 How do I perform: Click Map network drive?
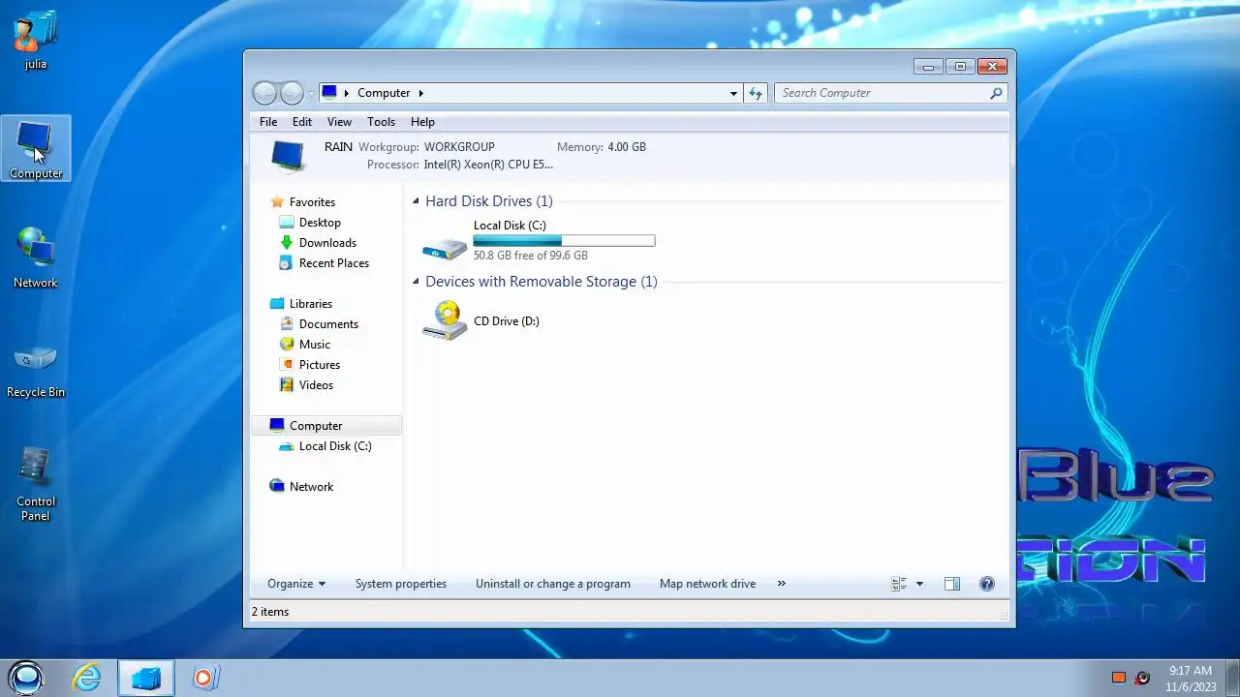[707, 584]
